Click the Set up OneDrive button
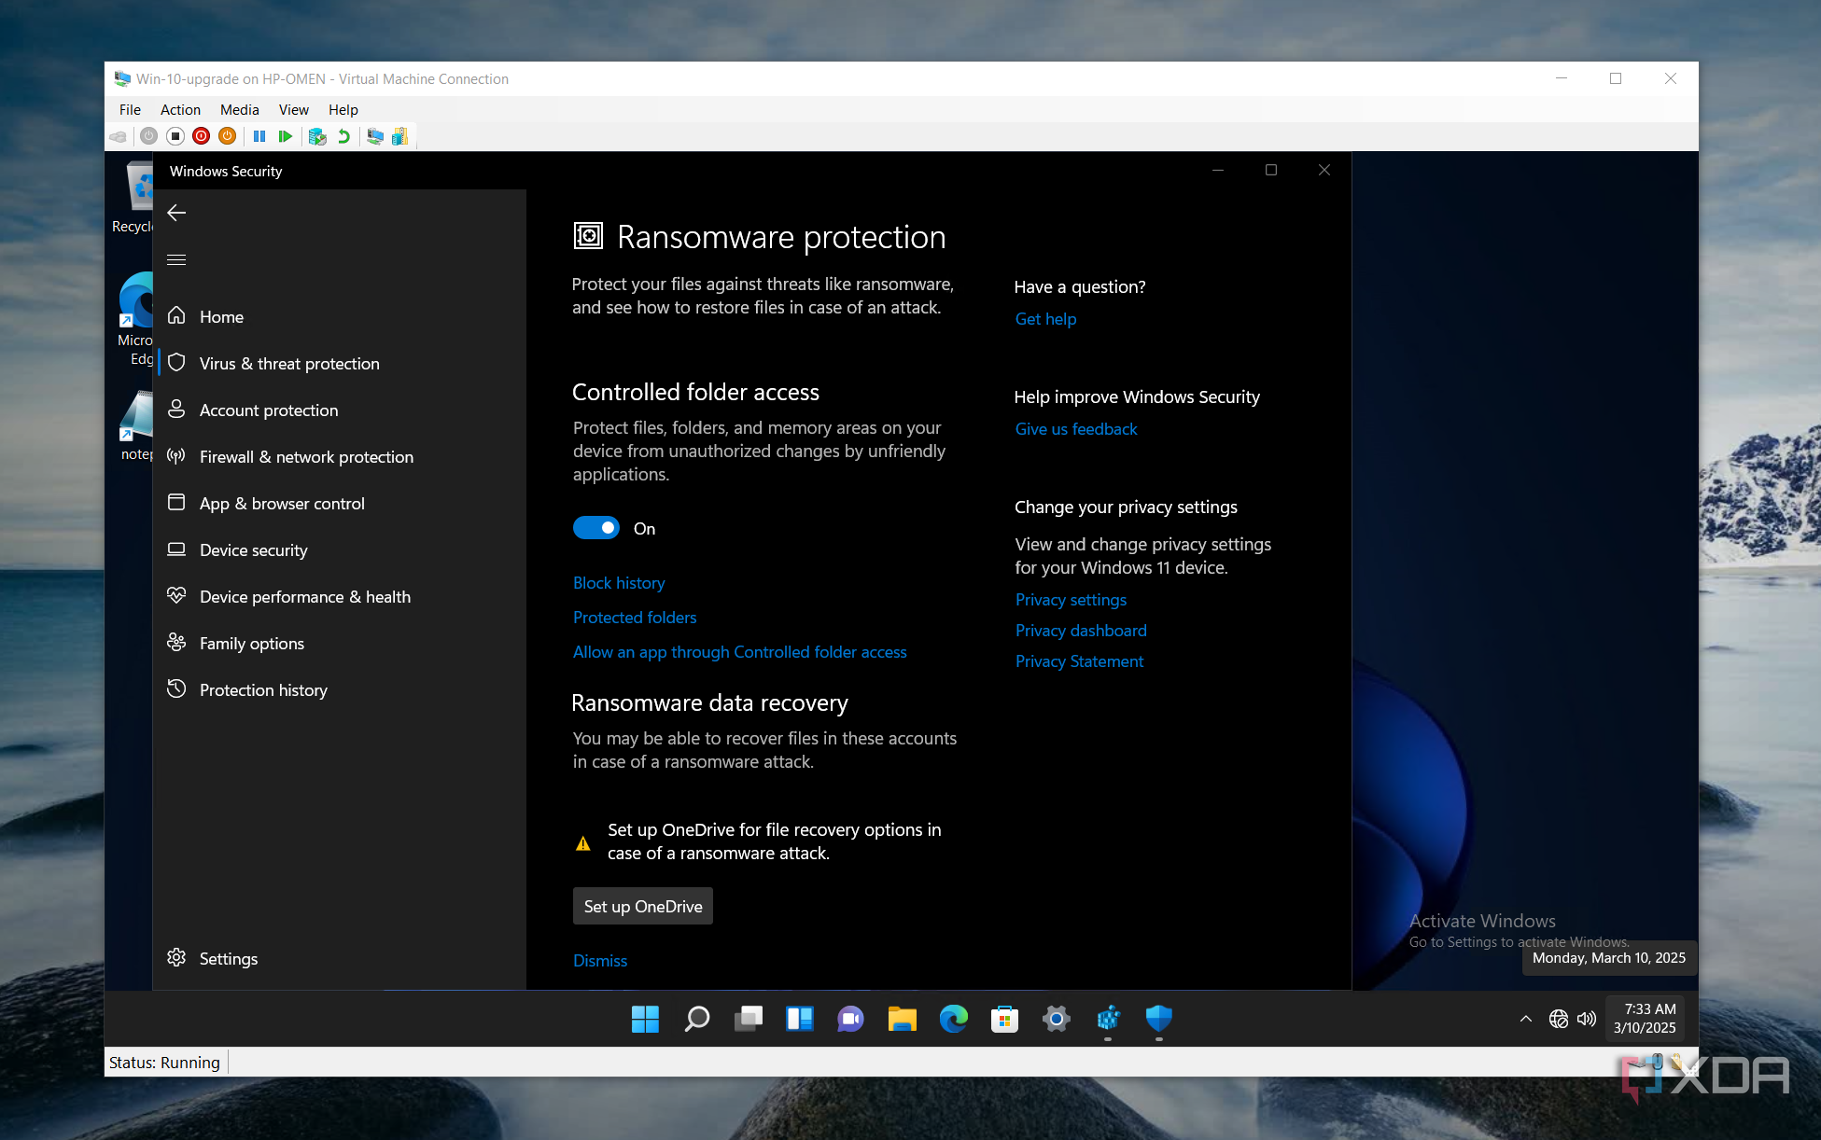The image size is (1821, 1140). pyautogui.click(x=643, y=906)
